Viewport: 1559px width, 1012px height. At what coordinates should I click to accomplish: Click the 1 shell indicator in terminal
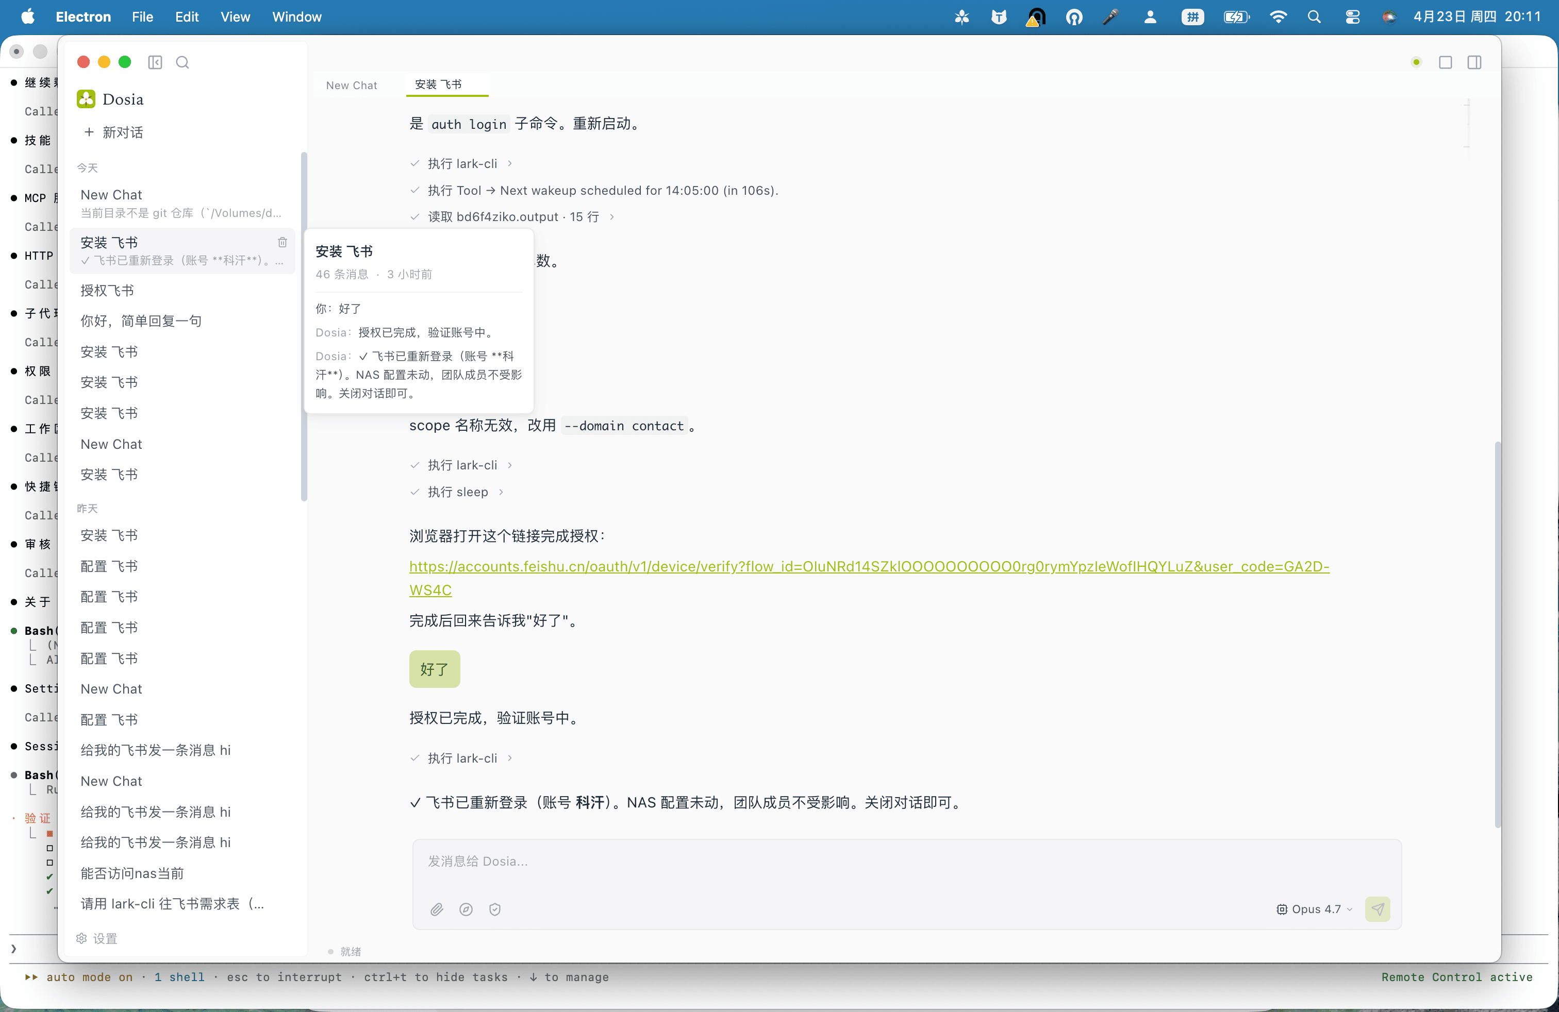pyautogui.click(x=179, y=976)
